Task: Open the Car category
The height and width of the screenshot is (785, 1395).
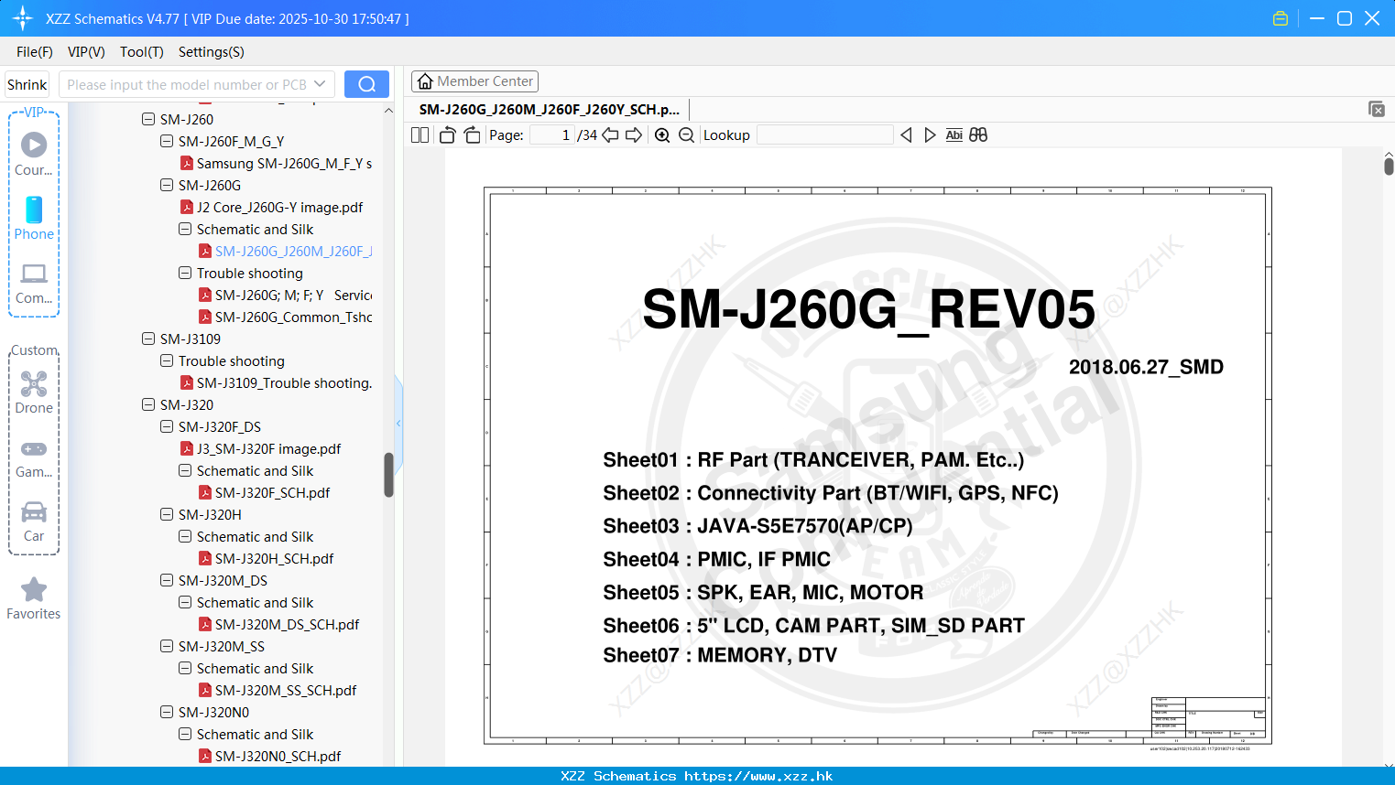Action: 34,522
